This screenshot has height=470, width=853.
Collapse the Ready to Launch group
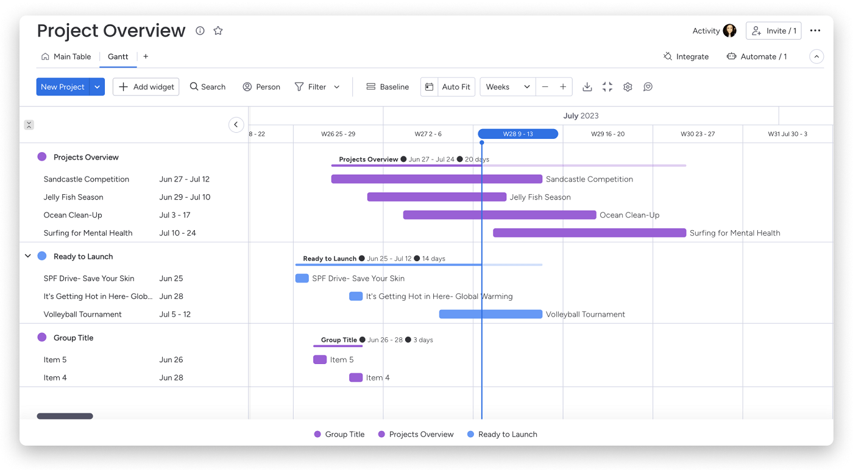(x=28, y=256)
